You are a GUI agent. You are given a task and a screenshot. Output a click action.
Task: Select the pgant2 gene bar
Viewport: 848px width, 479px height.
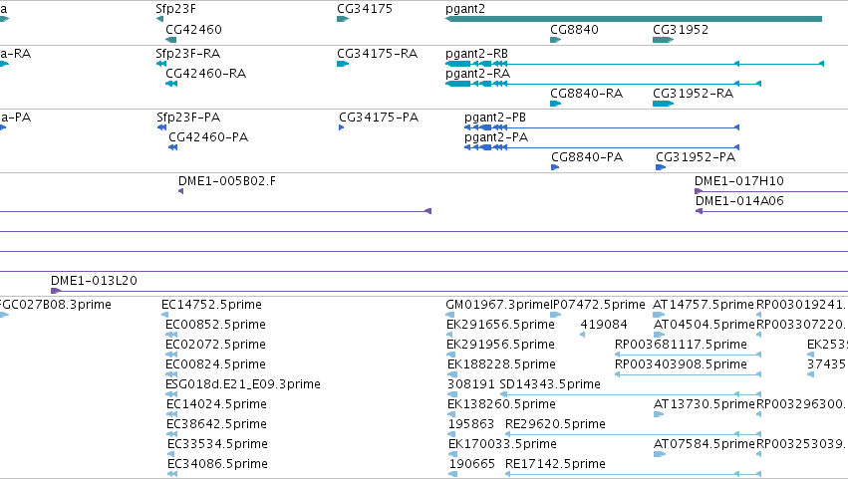coord(634,19)
